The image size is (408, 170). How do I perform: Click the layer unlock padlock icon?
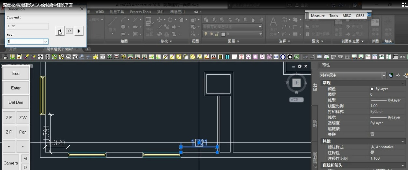click(x=217, y=34)
